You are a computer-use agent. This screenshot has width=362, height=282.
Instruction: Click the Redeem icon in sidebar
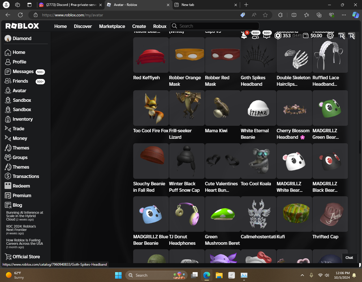8,186
